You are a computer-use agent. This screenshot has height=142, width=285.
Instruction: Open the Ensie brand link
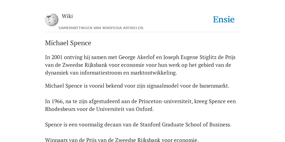click(224, 19)
